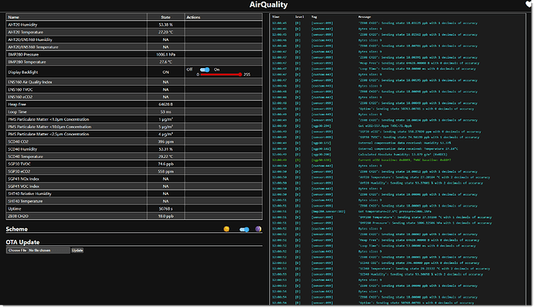Select the SHT40 Temperature row name
535x308 pixels.
[26, 201]
